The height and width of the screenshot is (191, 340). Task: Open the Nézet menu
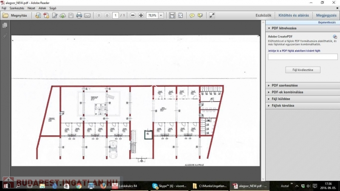click(x=31, y=8)
